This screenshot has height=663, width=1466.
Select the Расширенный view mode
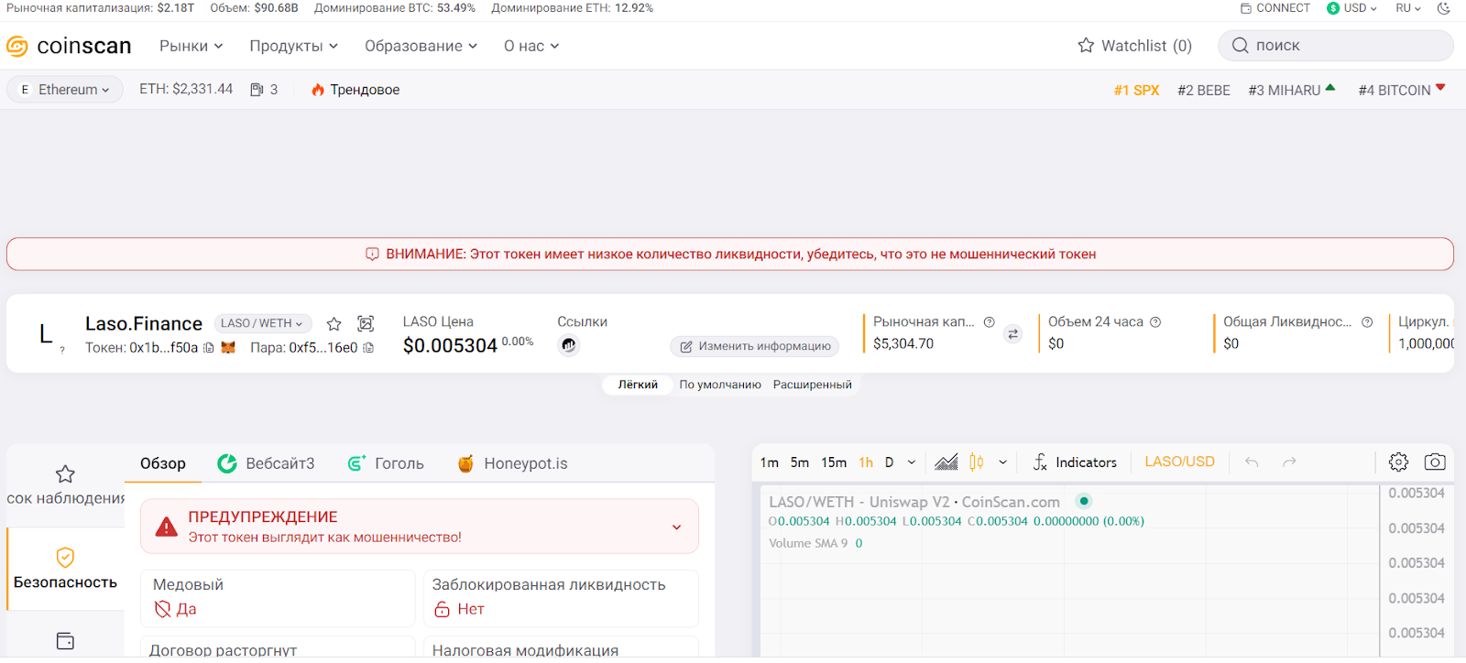[x=813, y=385]
